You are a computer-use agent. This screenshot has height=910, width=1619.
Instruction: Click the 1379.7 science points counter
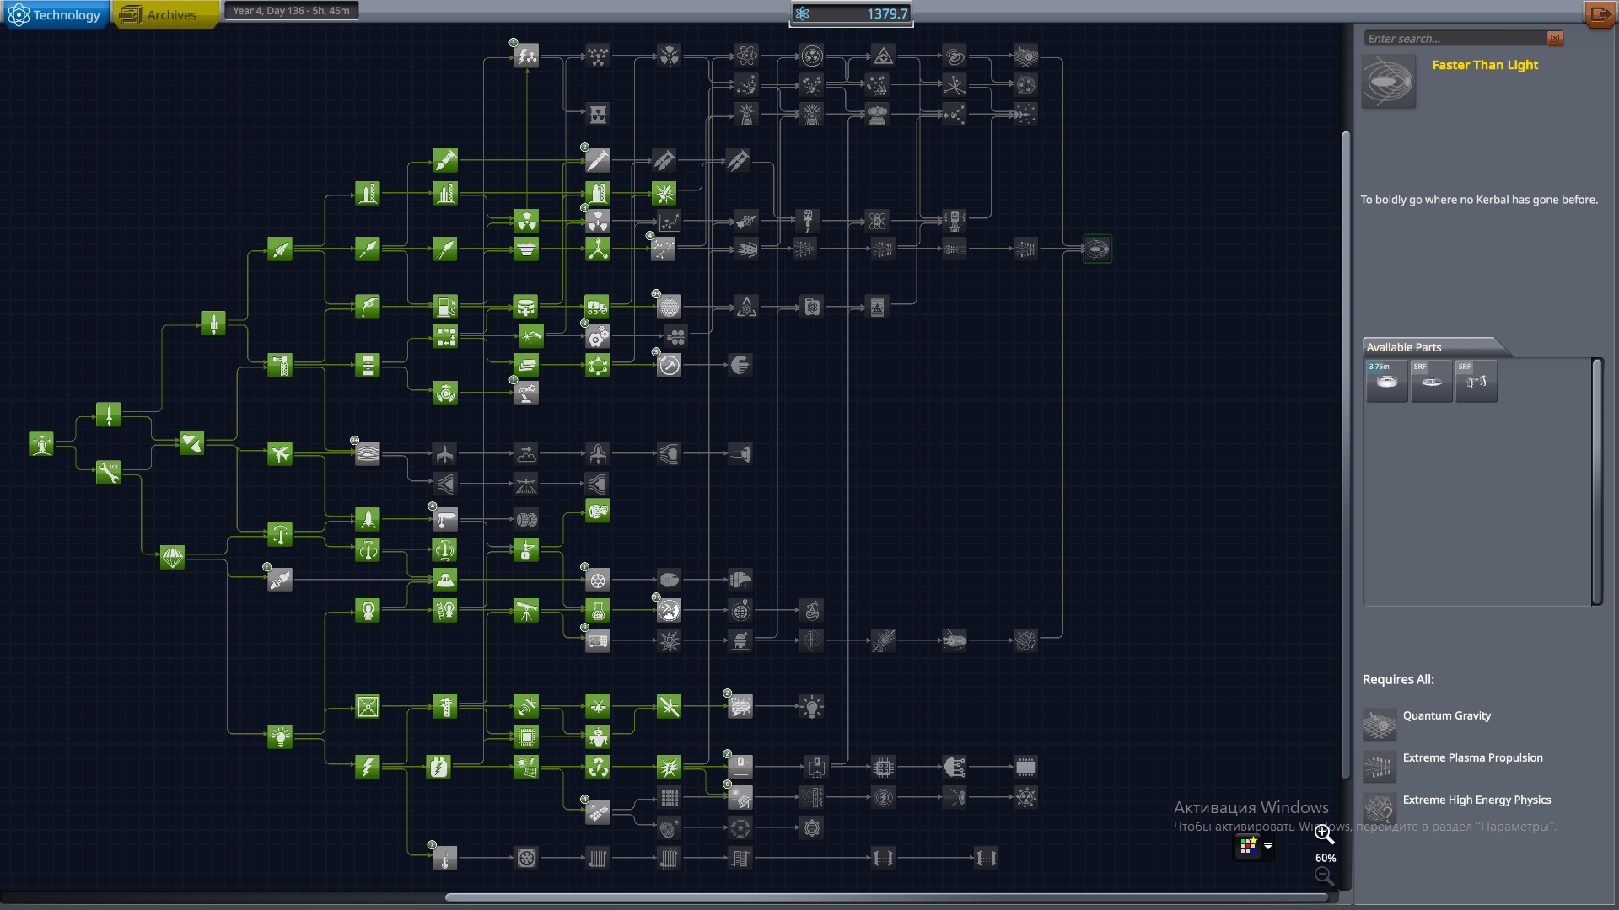[851, 13]
